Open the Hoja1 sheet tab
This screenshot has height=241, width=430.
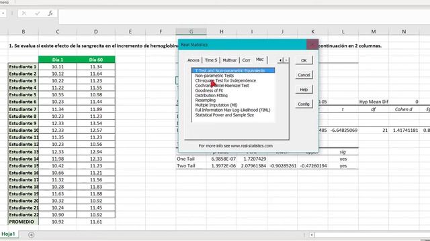(8, 234)
